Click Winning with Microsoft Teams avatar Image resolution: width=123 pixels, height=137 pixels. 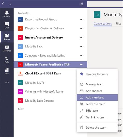pyautogui.click(x=20, y=92)
